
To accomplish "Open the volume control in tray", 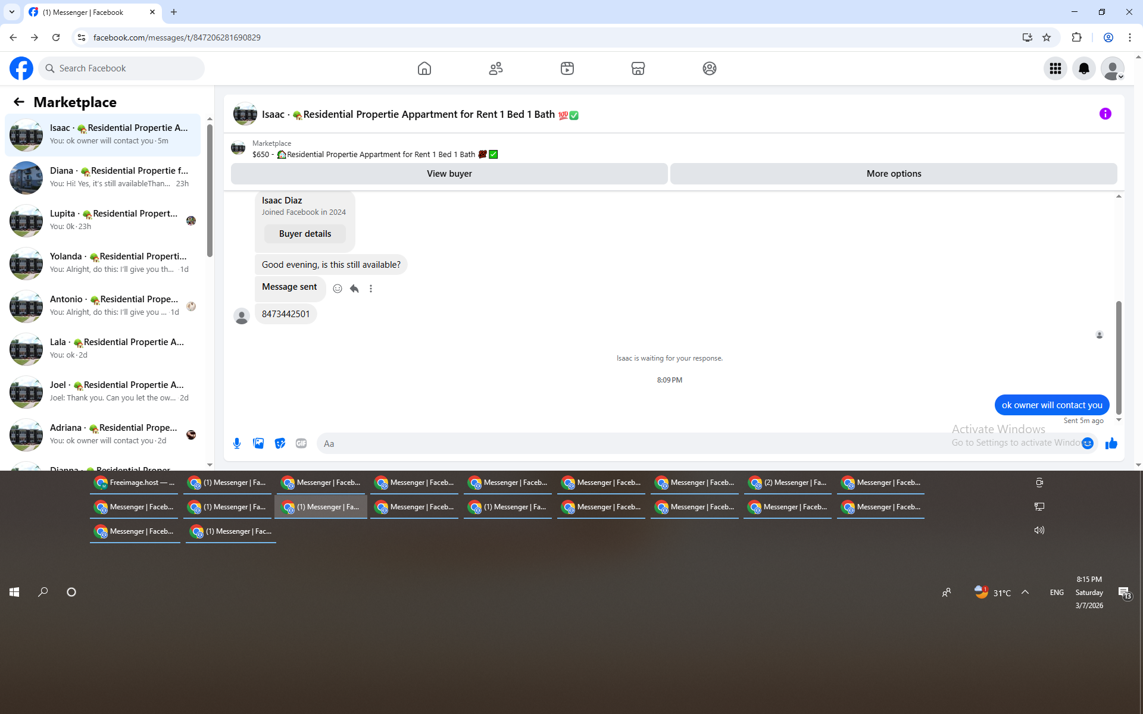I will 1039,530.
